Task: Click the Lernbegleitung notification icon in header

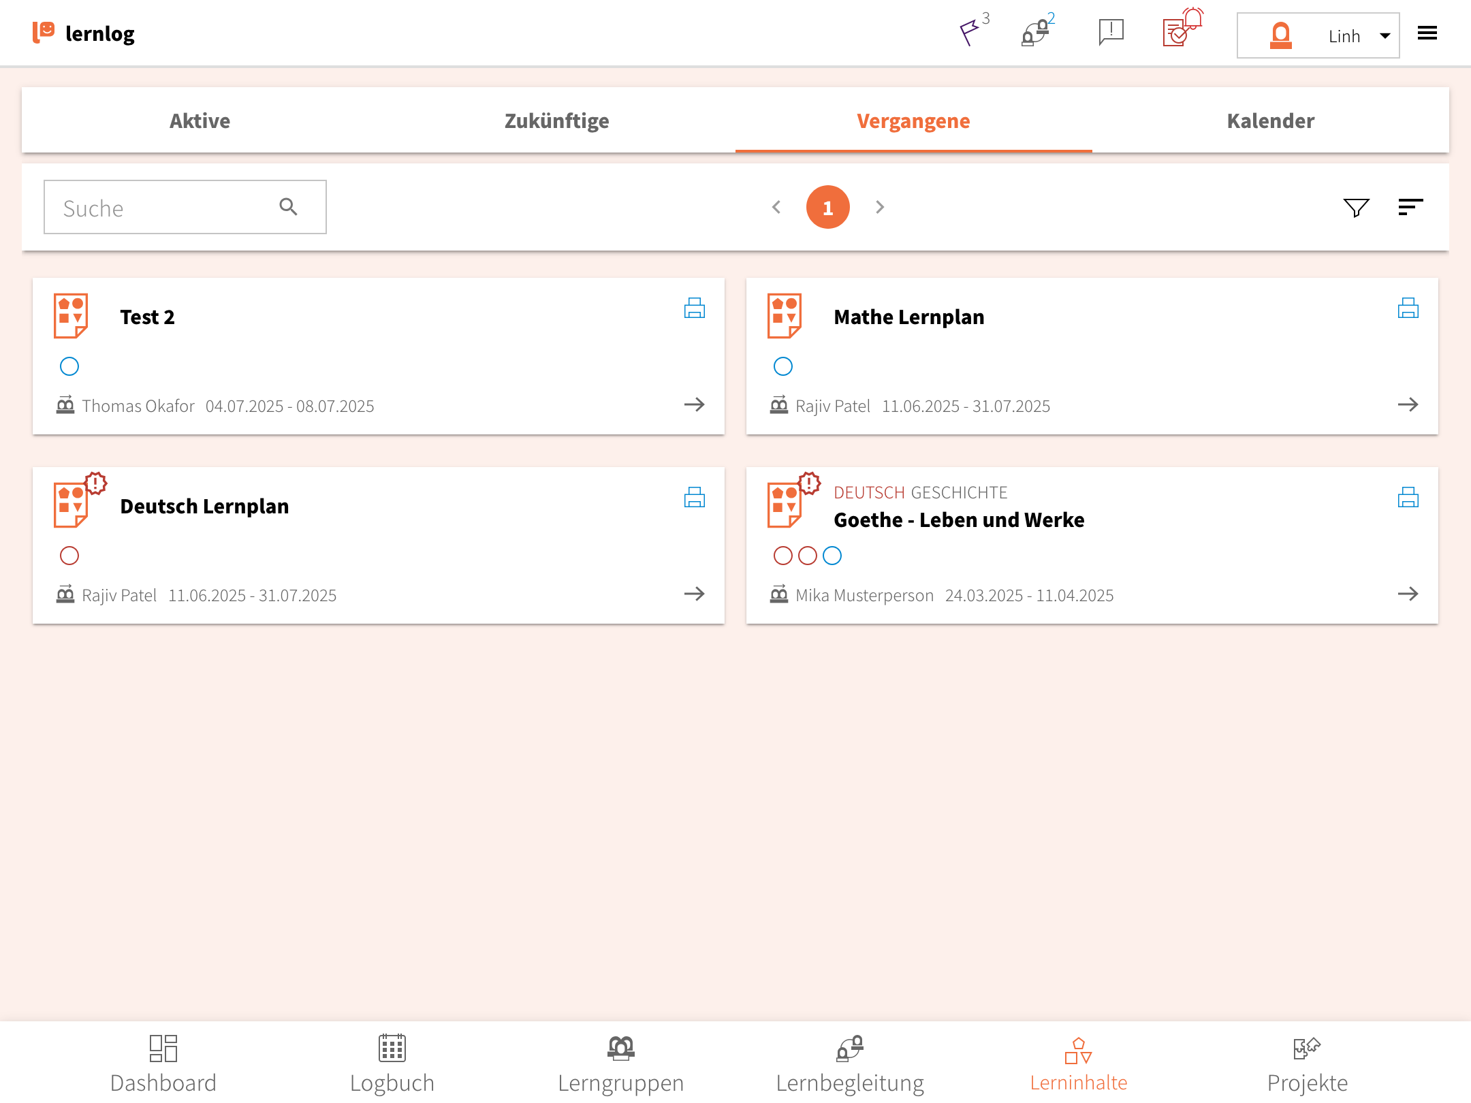Action: [1036, 32]
